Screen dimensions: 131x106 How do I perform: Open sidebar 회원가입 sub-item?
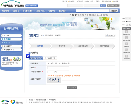[x=7, y=43]
